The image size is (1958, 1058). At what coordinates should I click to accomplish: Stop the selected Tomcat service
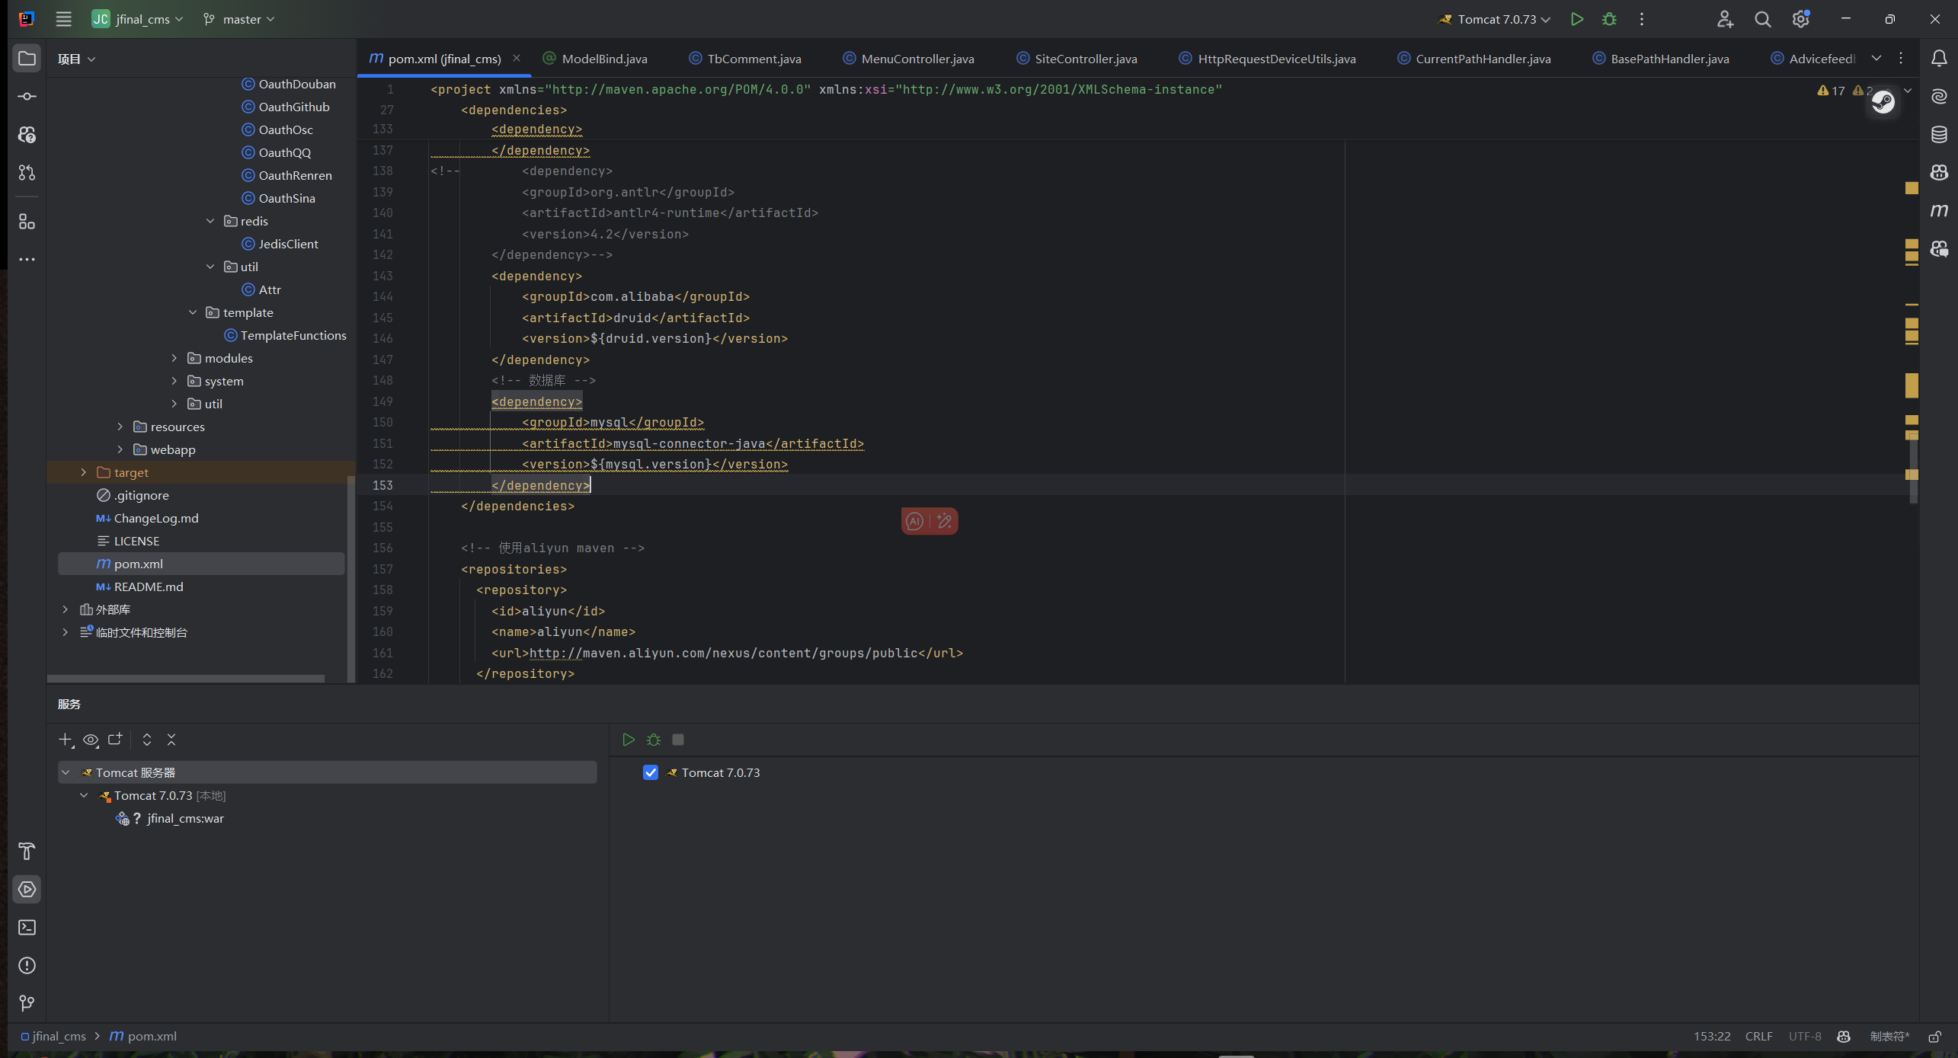click(x=678, y=740)
